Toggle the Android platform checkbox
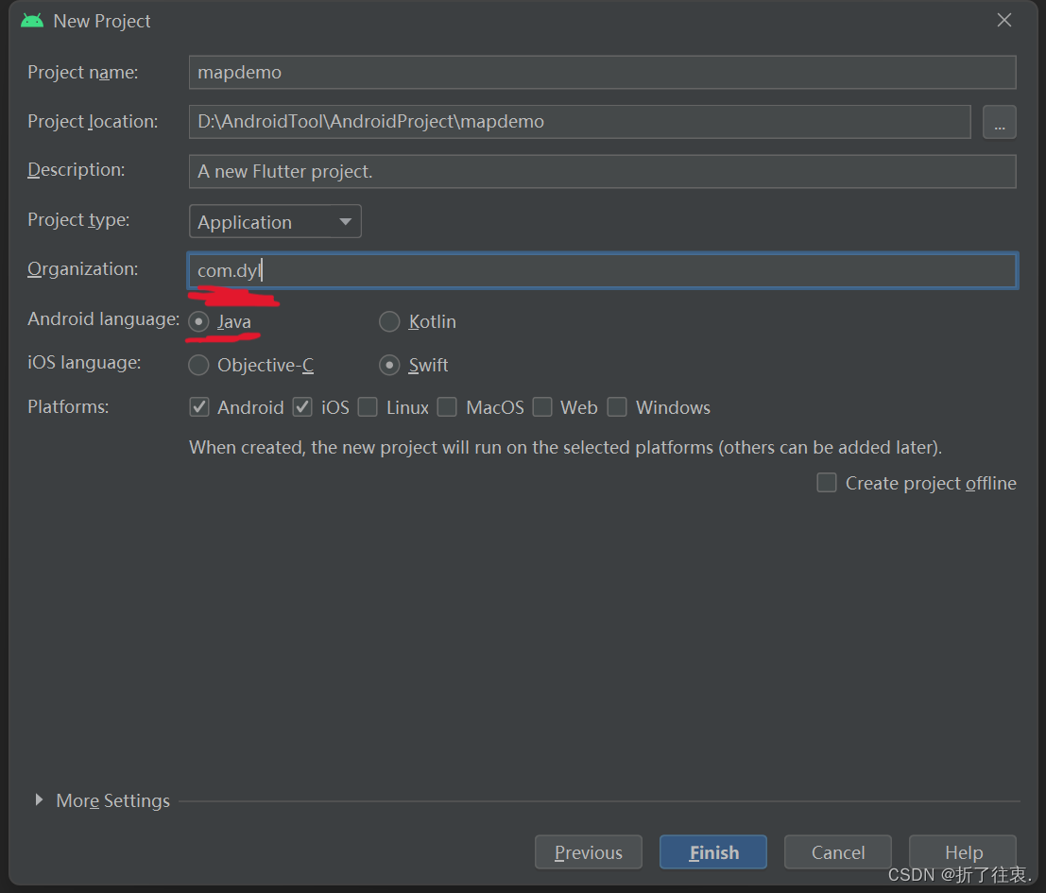The height and width of the screenshot is (893, 1046). click(199, 407)
